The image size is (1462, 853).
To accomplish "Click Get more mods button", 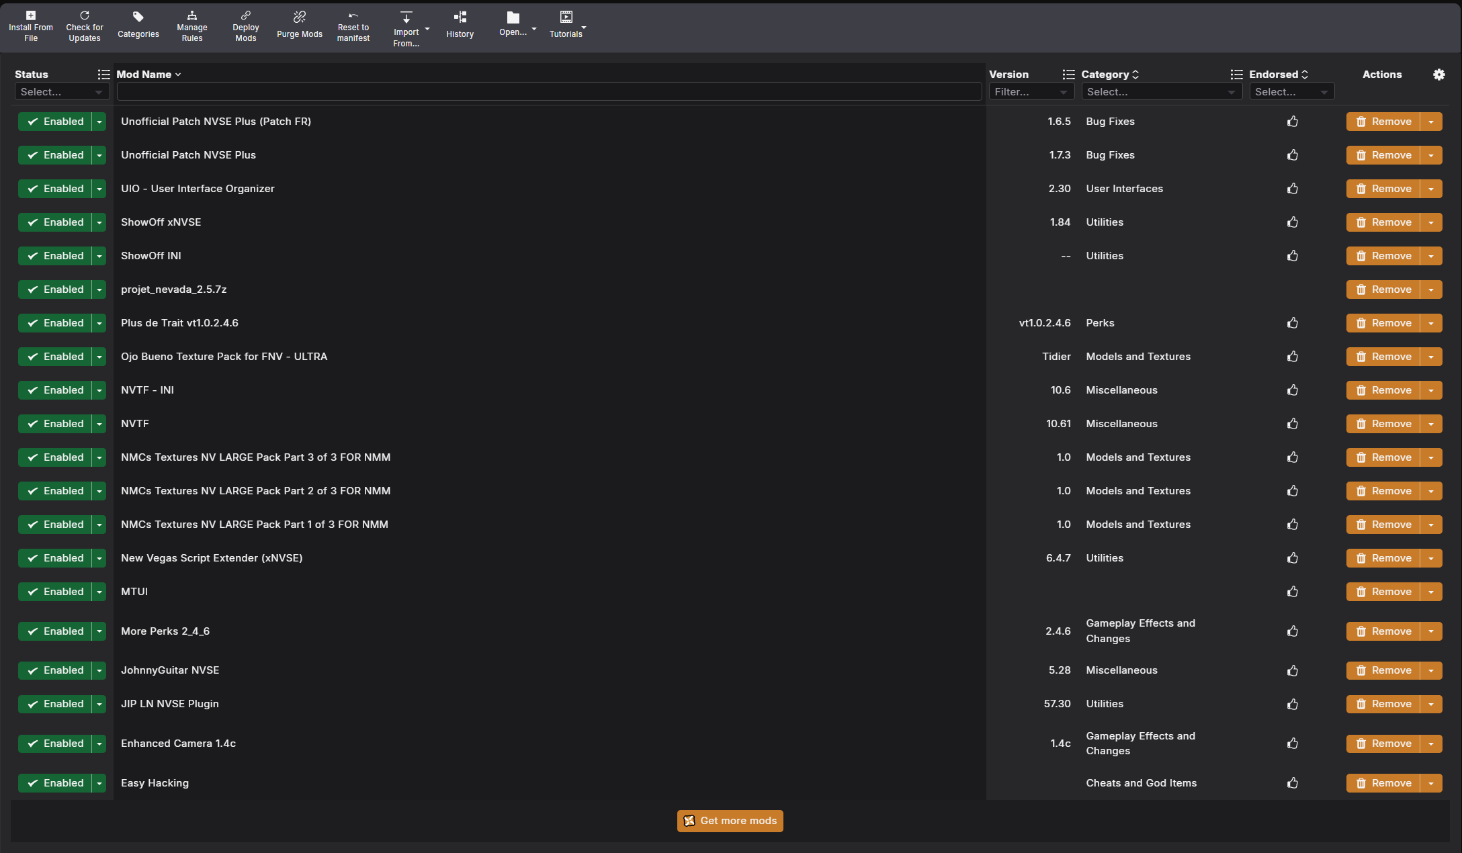I will 730,821.
